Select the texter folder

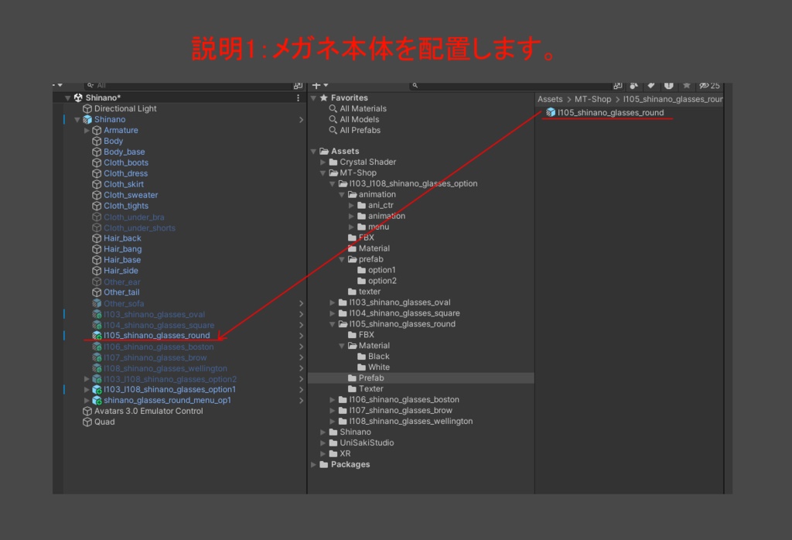tap(369, 292)
